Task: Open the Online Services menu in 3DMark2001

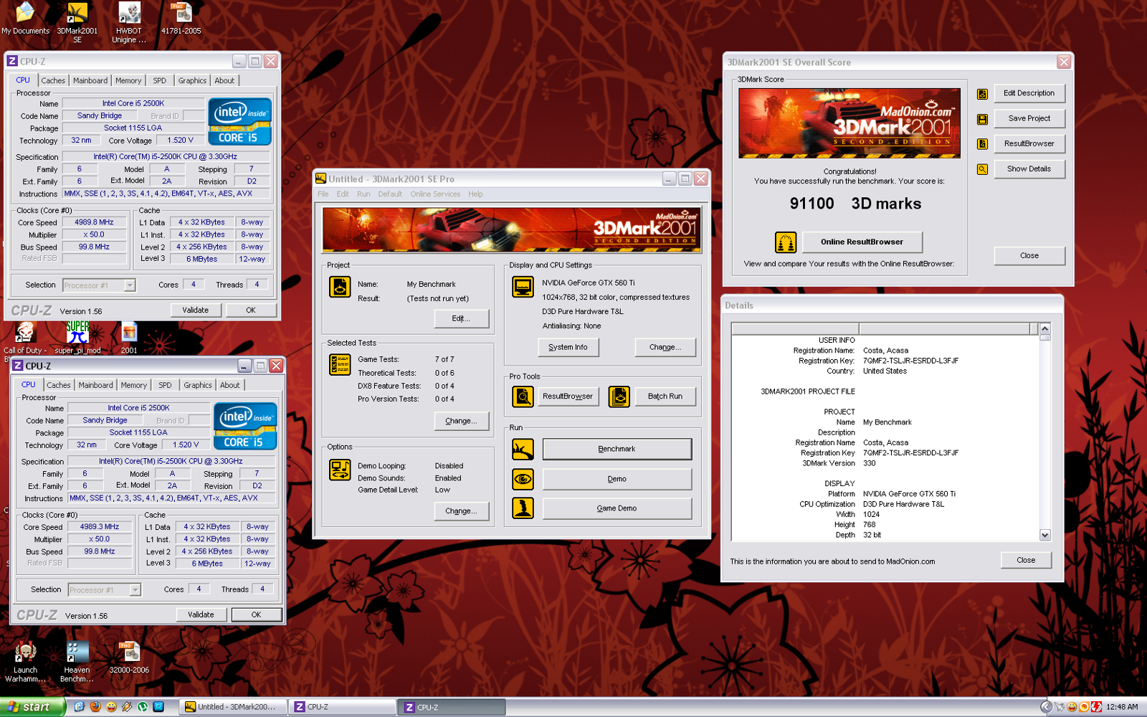Action: click(435, 194)
